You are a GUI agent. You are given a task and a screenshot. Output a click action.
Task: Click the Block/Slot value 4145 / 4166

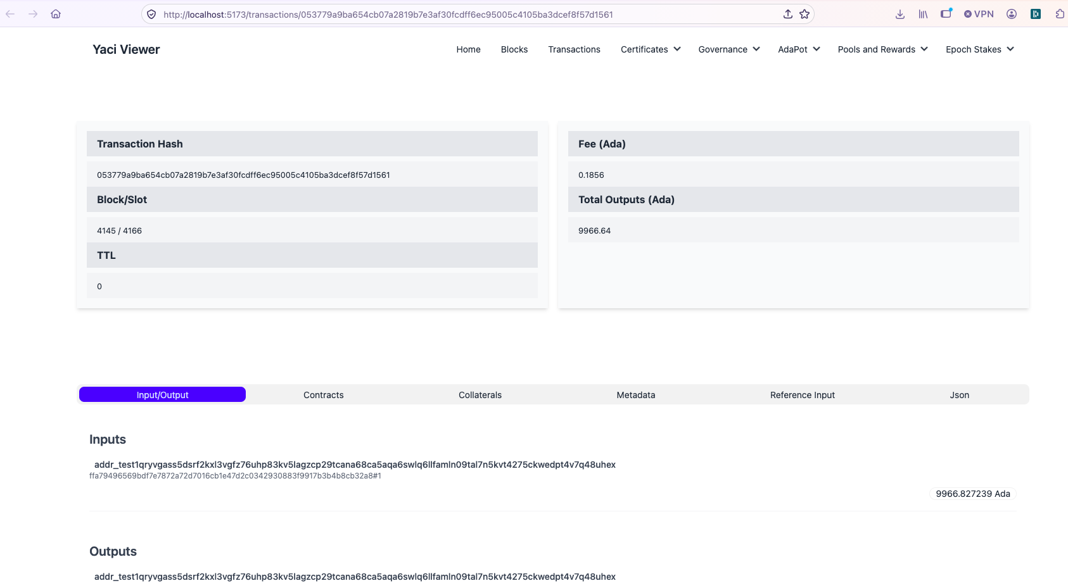(119, 230)
